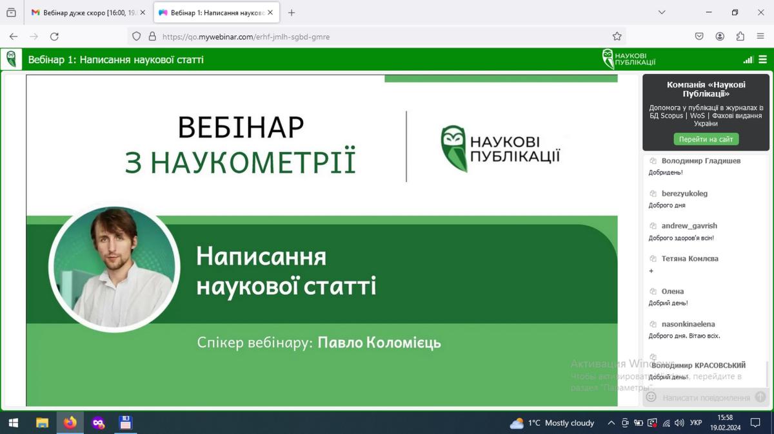Open the Firefox extensions puzzle icon
Image resolution: width=774 pixels, height=434 pixels.
click(740, 37)
